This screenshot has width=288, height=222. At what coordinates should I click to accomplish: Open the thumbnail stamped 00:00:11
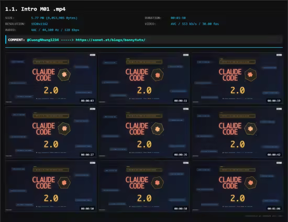pyautogui.click(x=144, y=78)
